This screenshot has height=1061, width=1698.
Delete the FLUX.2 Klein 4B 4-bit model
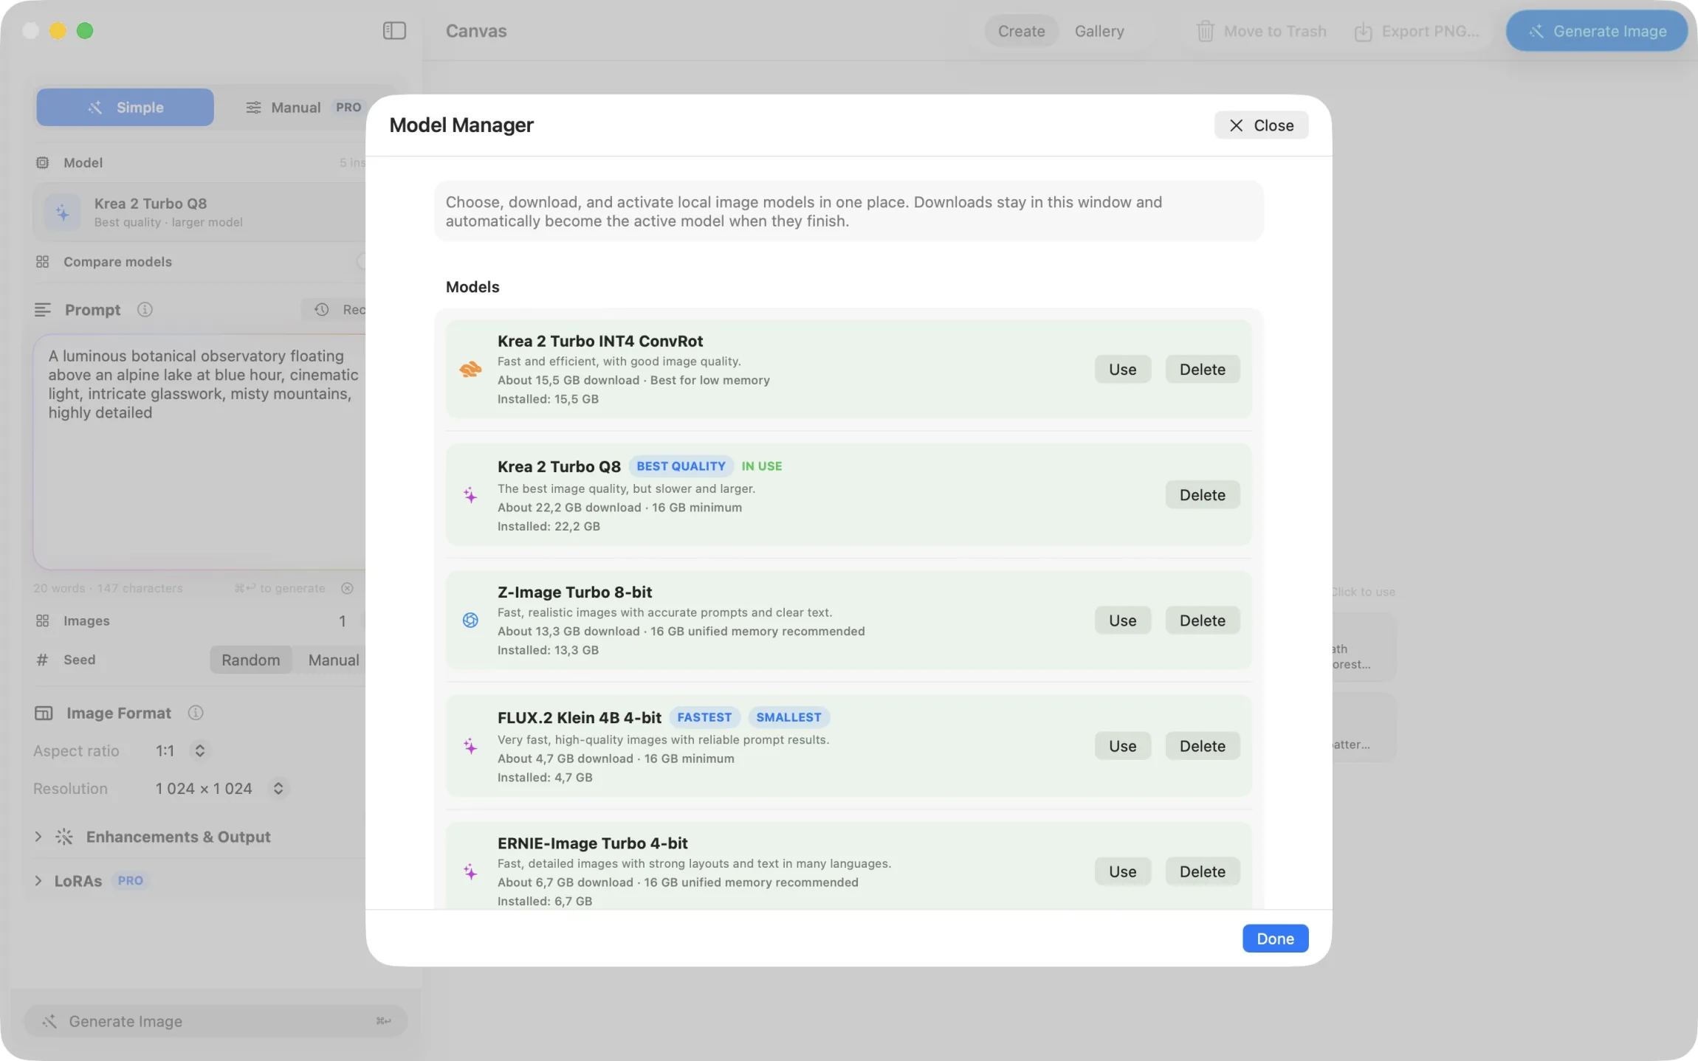[x=1203, y=746]
